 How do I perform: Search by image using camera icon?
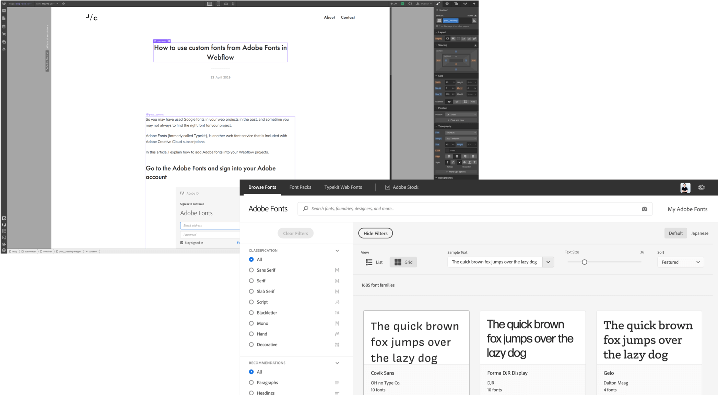point(644,209)
